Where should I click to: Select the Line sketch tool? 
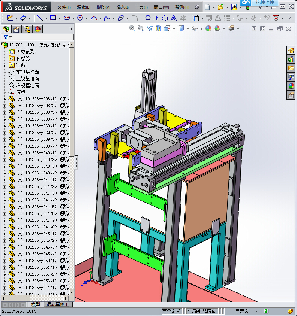tap(39, 18)
